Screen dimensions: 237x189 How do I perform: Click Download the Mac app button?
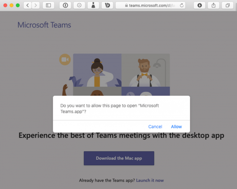tap(119, 158)
